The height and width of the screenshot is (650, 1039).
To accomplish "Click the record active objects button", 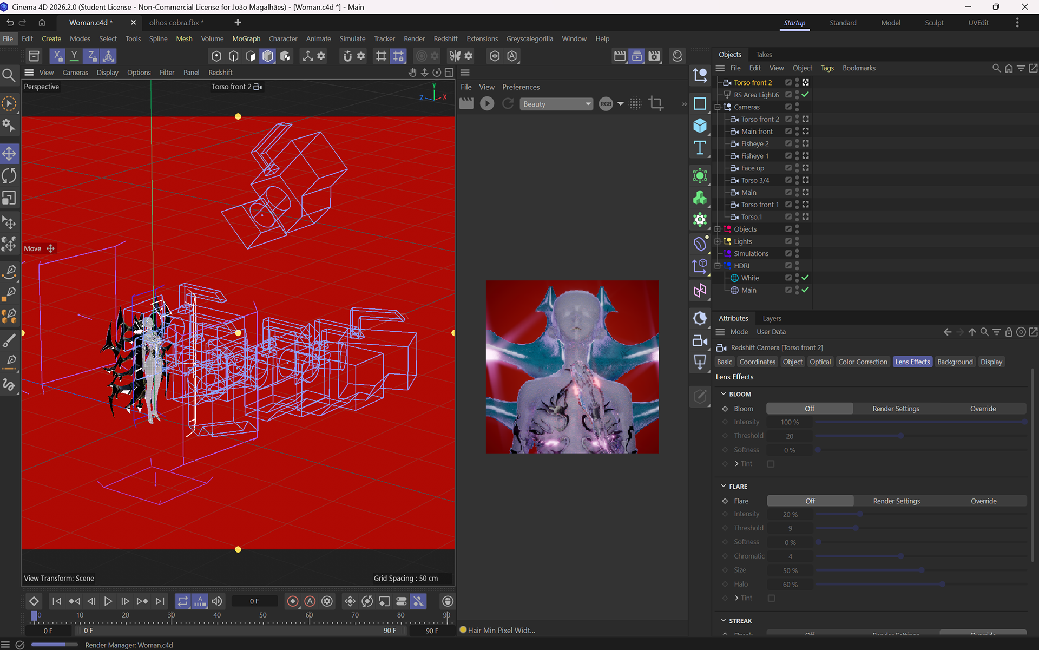I will (x=293, y=601).
